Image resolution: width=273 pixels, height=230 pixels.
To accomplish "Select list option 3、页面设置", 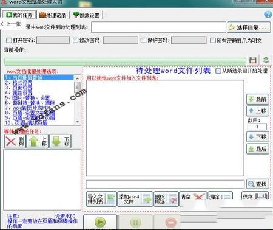I will tap(39, 88).
